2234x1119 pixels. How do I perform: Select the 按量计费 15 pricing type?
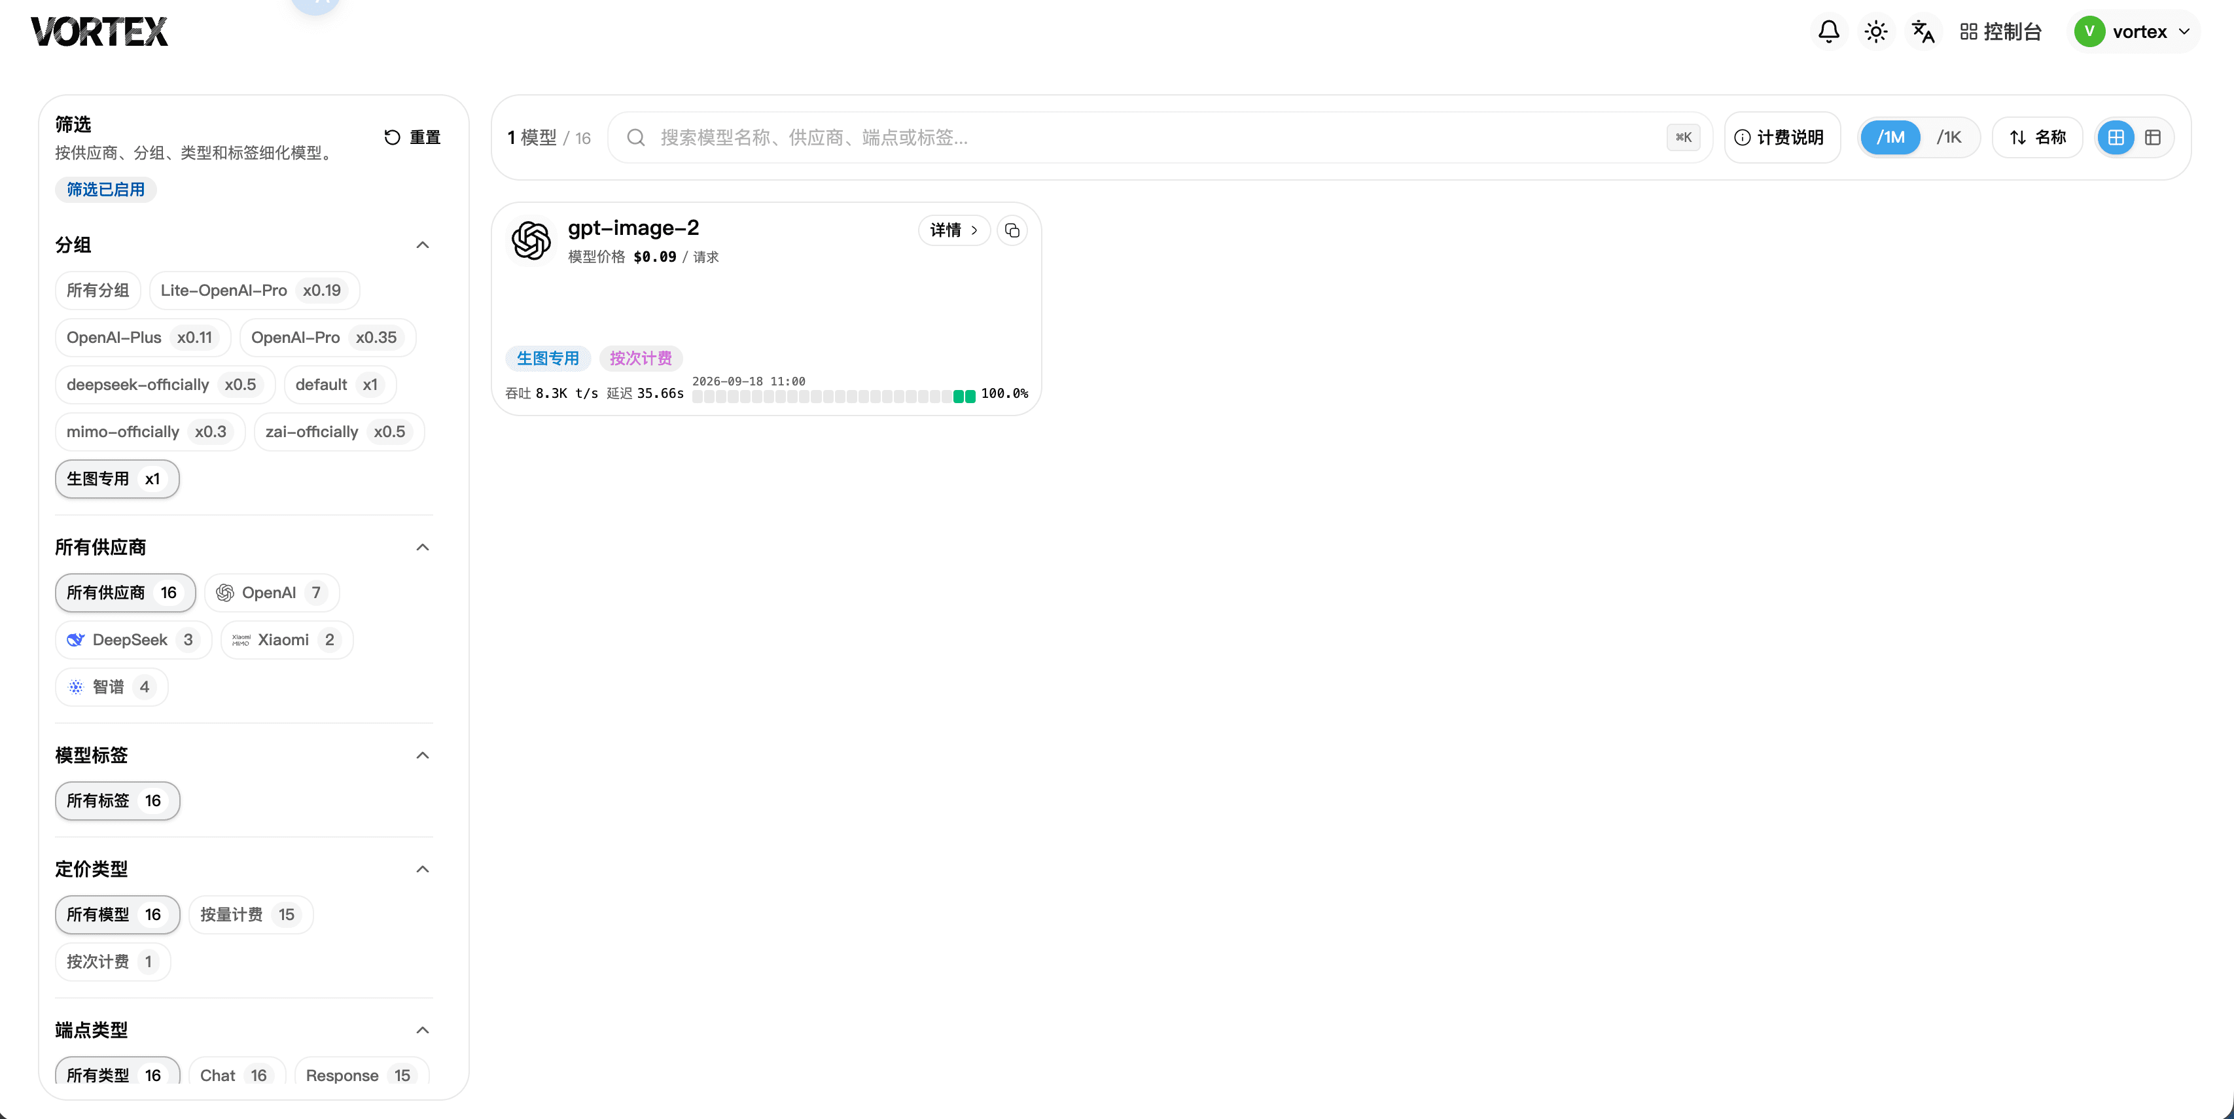pos(251,914)
